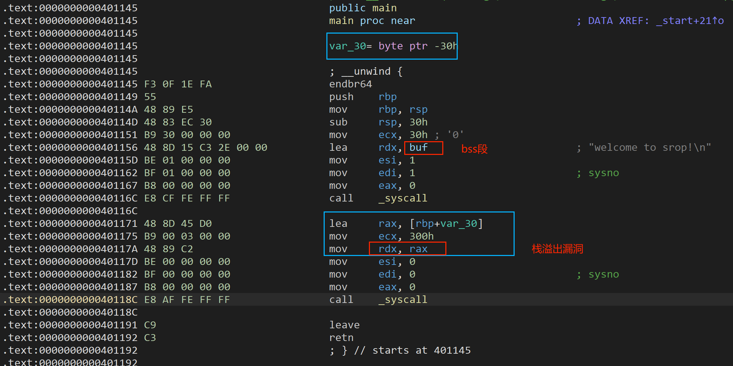Click the 'push rbp' instruction
This screenshot has height=366, width=733.
tap(363, 97)
